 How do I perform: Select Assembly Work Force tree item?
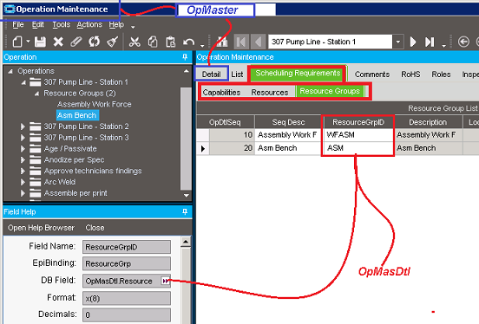[94, 104]
